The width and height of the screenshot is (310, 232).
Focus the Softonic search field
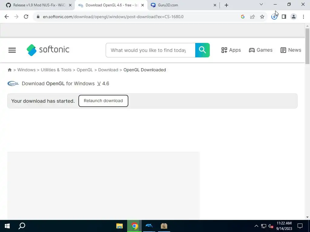pyautogui.click(x=150, y=50)
